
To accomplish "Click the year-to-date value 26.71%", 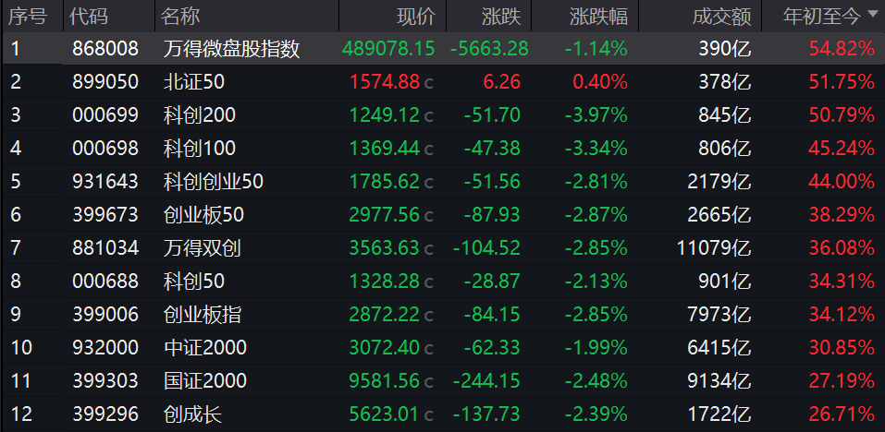I will (x=842, y=415).
